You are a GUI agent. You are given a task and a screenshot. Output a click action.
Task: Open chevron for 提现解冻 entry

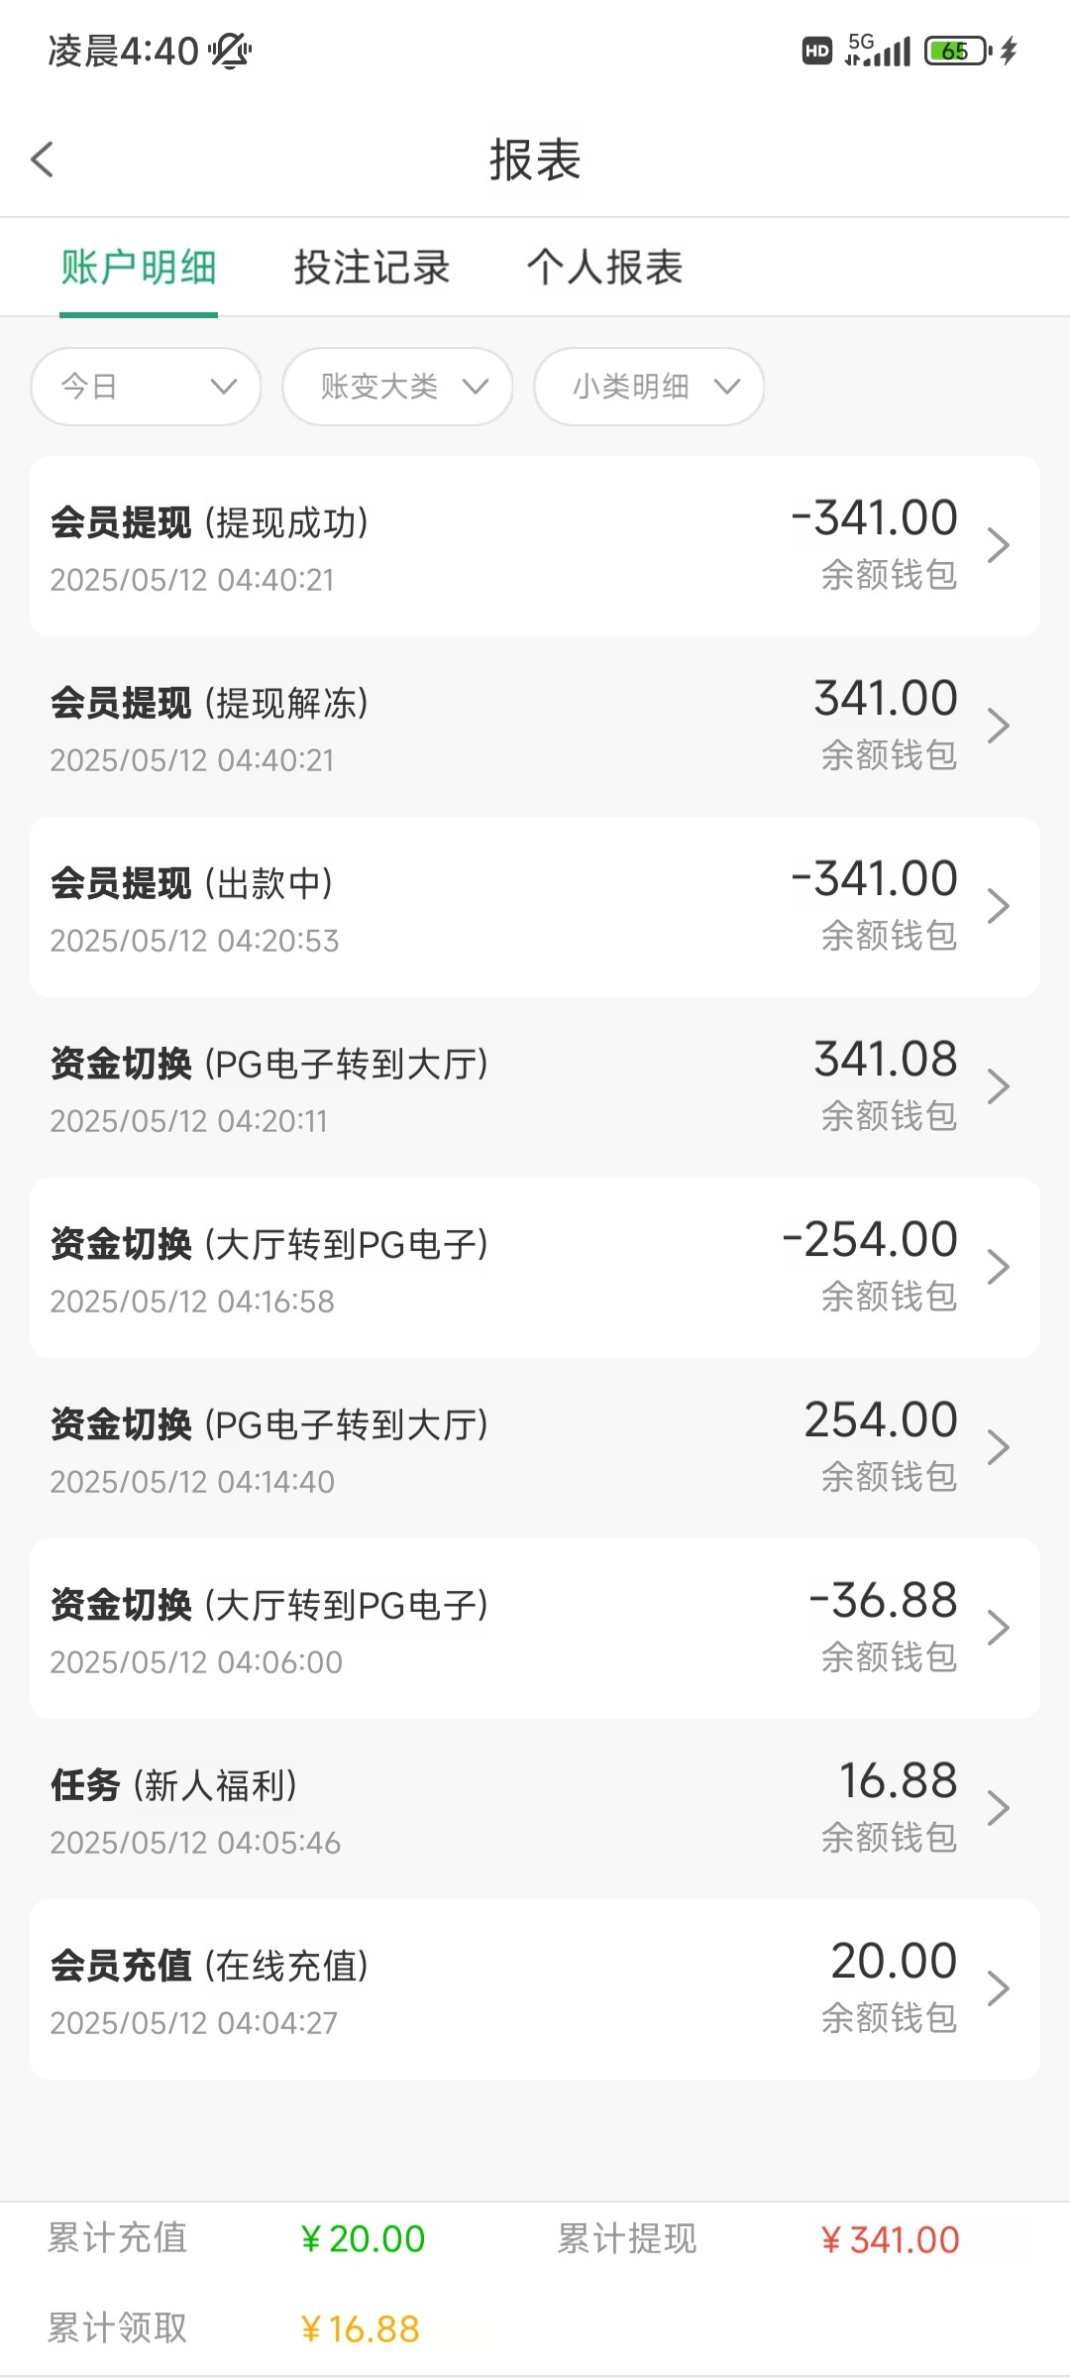pos(998,726)
